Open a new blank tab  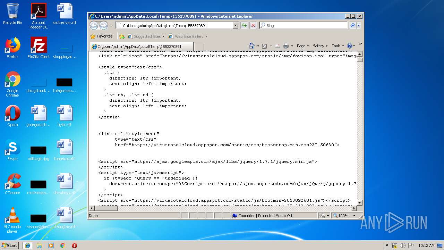click(x=199, y=47)
